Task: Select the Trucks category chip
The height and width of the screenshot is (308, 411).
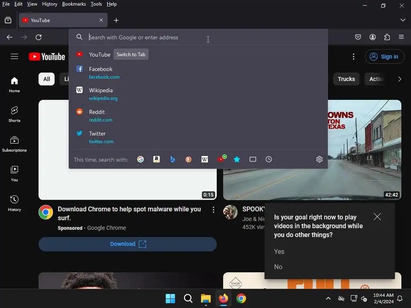Action: (346, 79)
